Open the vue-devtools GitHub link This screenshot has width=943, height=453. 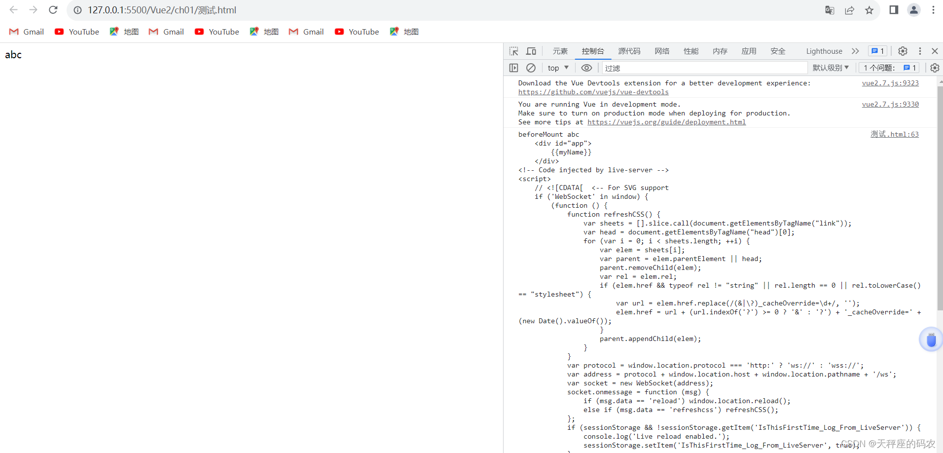click(x=593, y=92)
